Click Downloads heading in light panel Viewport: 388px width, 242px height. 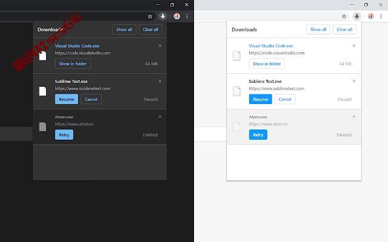point(244,30)
